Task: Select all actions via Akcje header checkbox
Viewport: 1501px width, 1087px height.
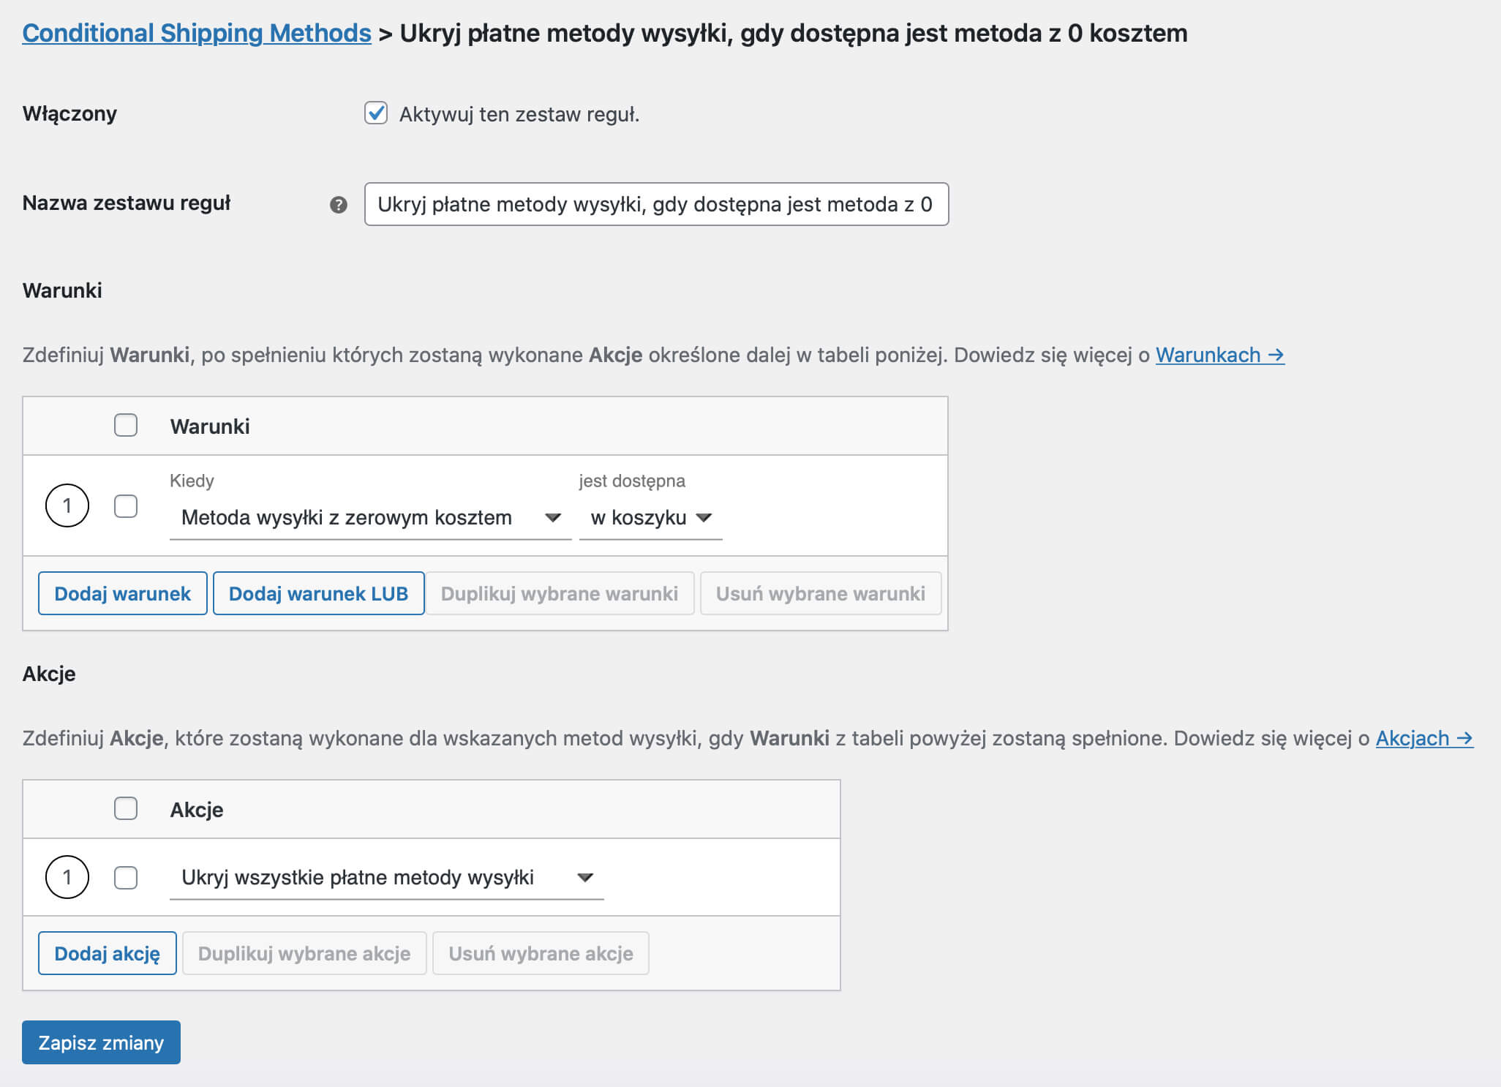Action: pos(126,808)
